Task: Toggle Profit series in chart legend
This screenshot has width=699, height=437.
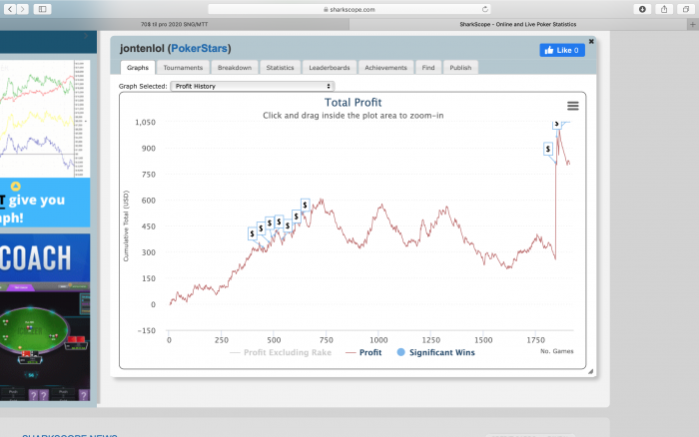Action: coord(363,352)
